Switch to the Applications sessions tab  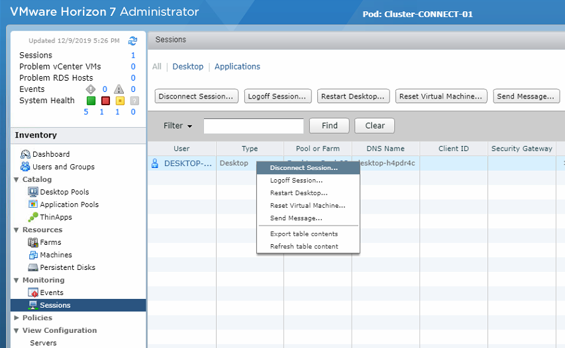click(237, 67)
